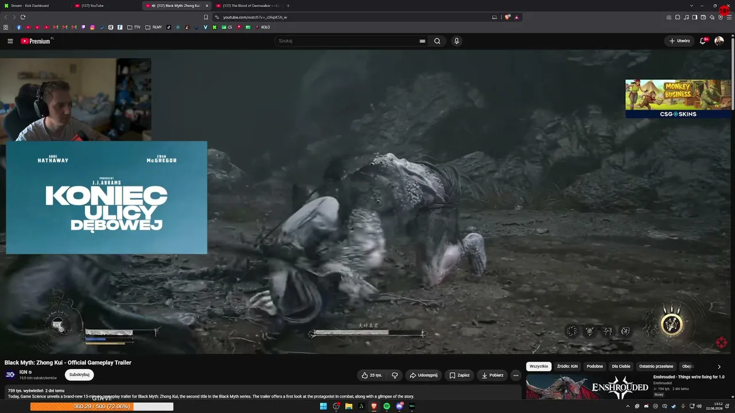Viewport: 735px width, 413px height.
Task: Start voice search with the microphone icon
Action: (457, 41)
